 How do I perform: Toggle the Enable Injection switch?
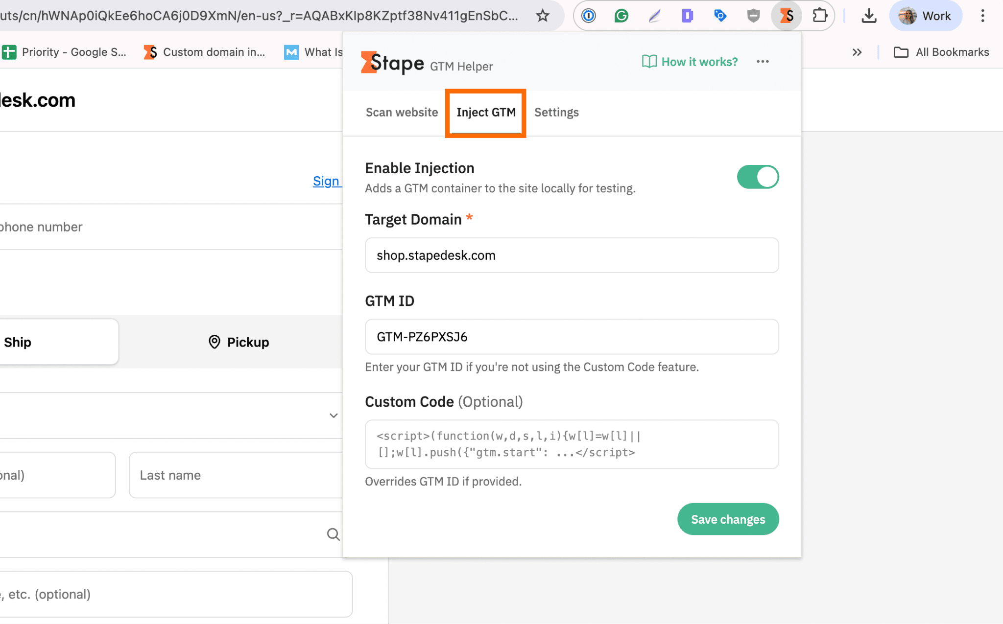pyautogui.click(x=758, y=177)
